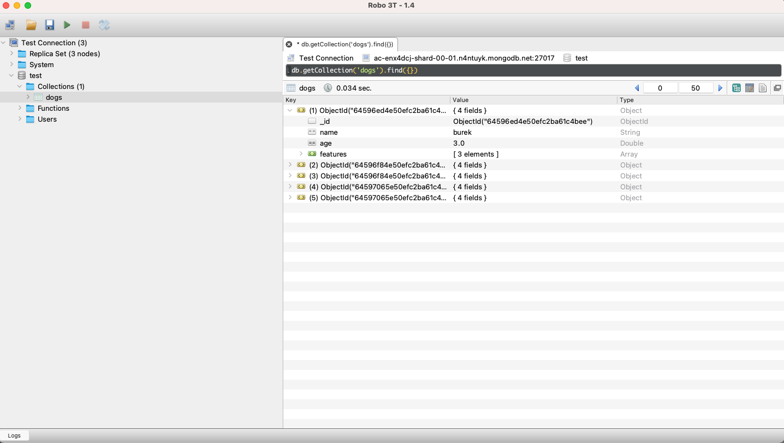Click the query limit field showing 50

[695, 88]
